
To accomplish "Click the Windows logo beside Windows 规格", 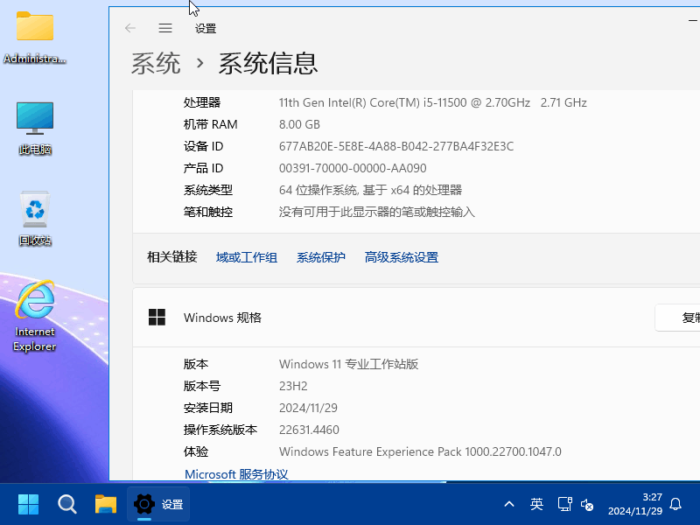I will click(x=157, y=318).
